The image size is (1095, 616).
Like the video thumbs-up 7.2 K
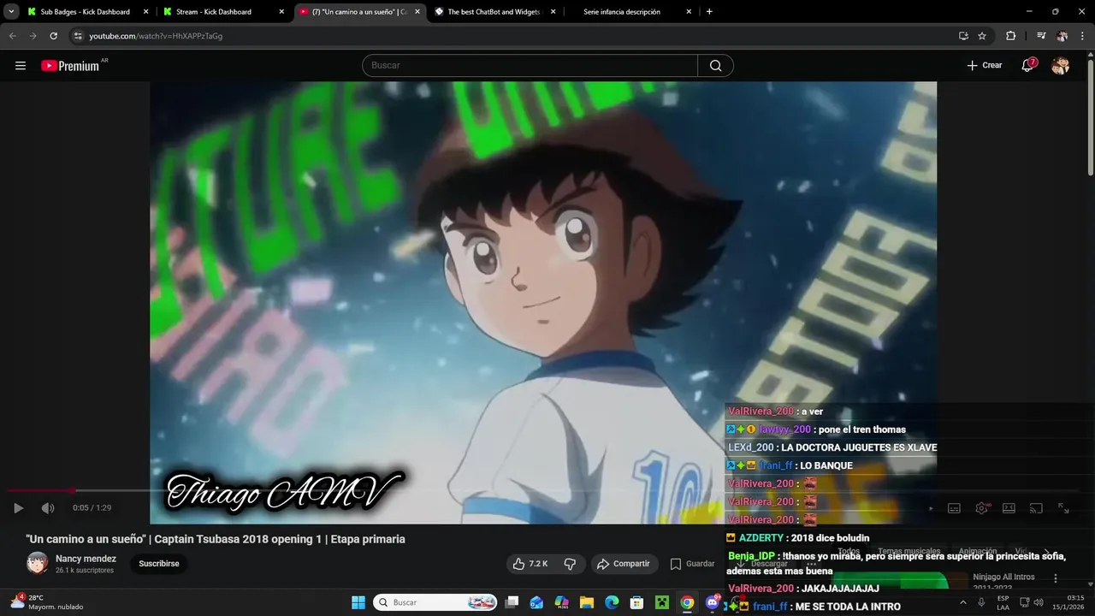click(x=530, y=564)
